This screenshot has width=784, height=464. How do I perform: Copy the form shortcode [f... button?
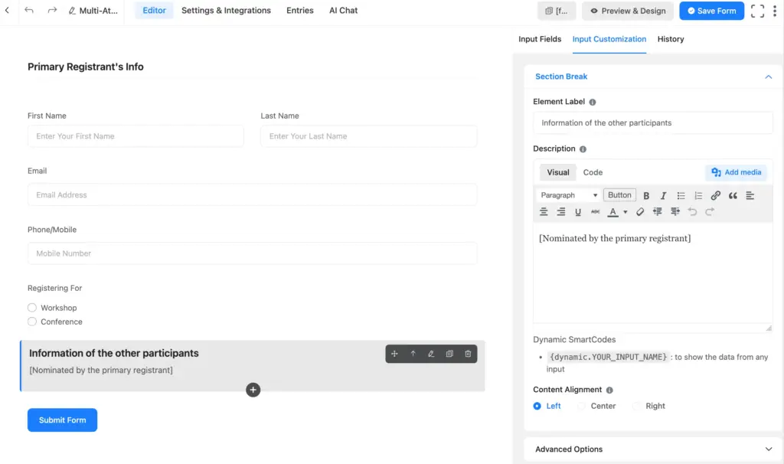click(x=557, y=11)
